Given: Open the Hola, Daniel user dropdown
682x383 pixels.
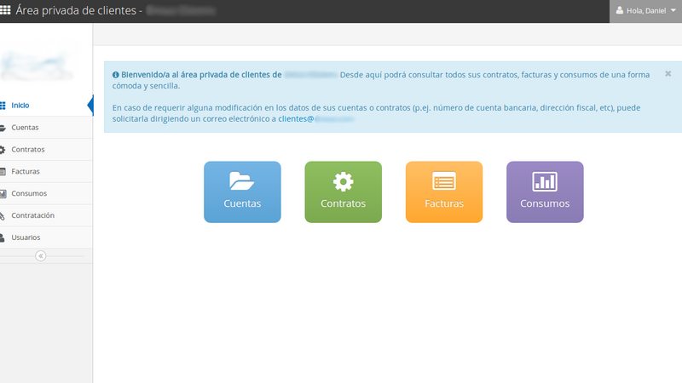Looking at the screenshot, I should tap(645, 11).
